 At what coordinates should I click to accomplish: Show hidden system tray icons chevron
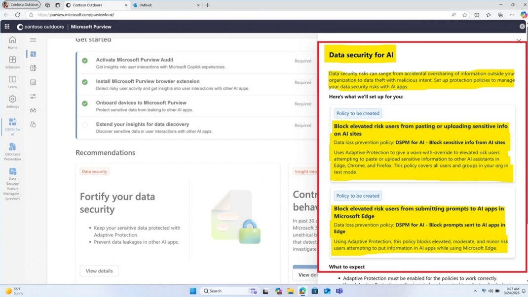pyautogui.click(x=475, y=291)
